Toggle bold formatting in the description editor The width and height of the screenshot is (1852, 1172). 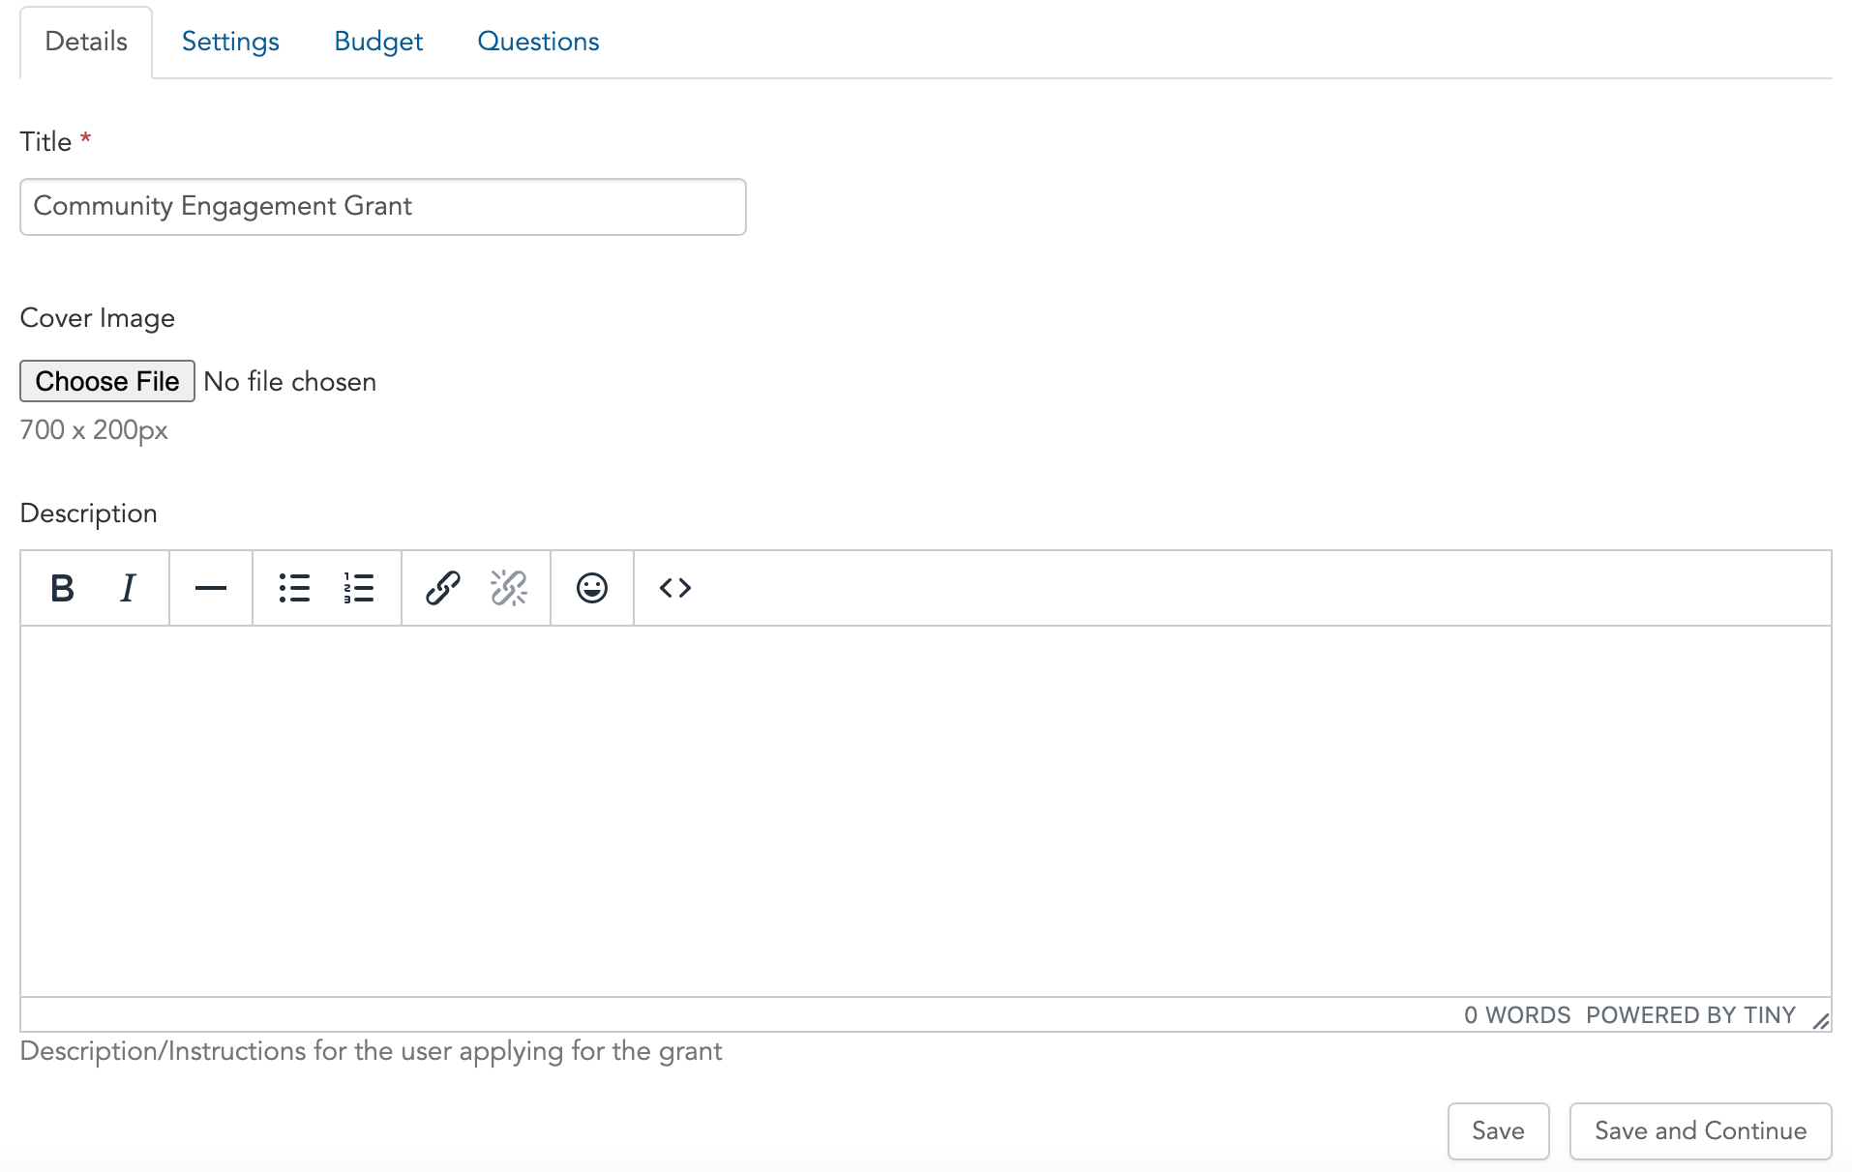tap(63, 588)
